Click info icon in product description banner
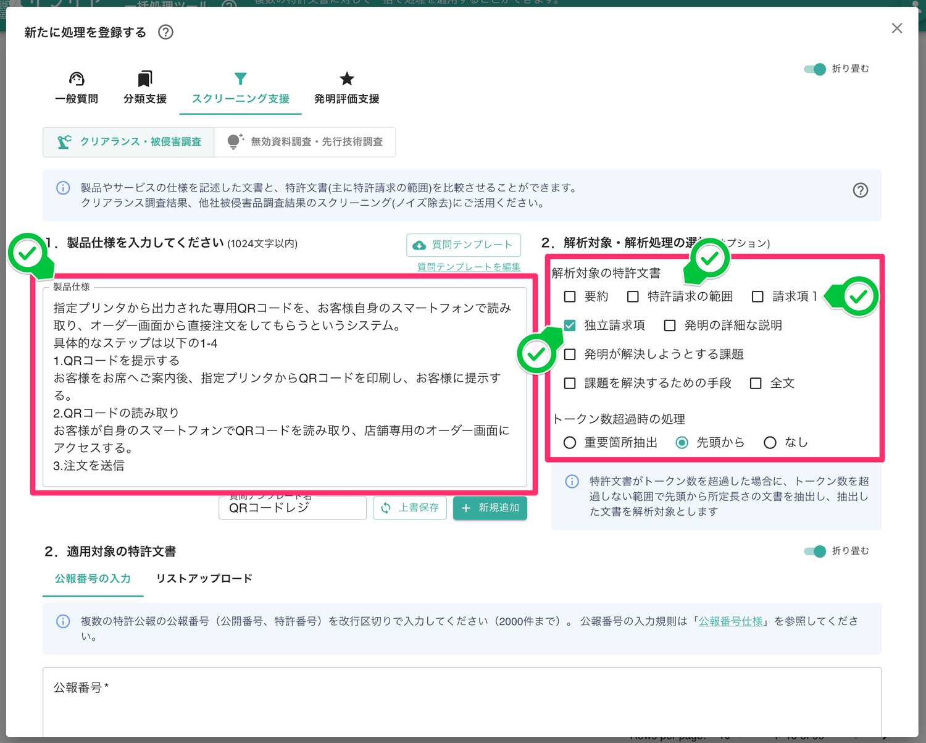The width and height of the screenshot is (926, 743). 63,188
